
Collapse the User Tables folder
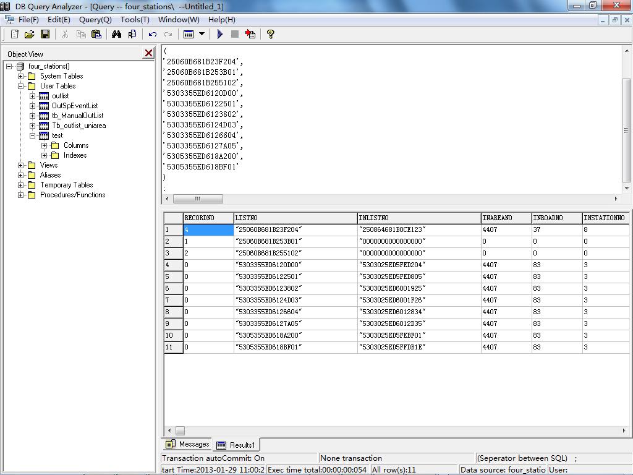pyautogui.click(x=21, y=86)
